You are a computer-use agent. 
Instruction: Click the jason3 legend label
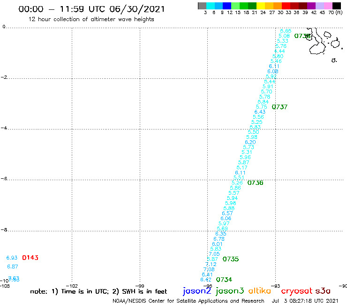pos(230,291)
